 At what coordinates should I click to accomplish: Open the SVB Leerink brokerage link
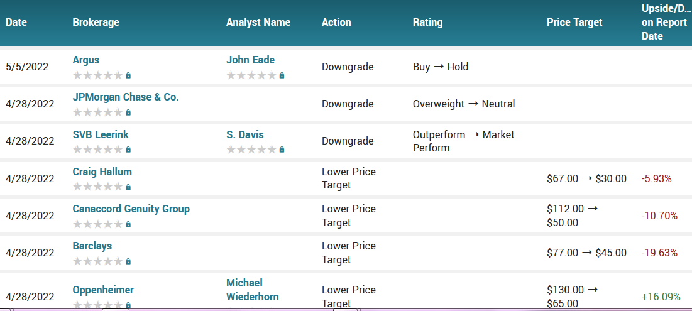(101, 134)
